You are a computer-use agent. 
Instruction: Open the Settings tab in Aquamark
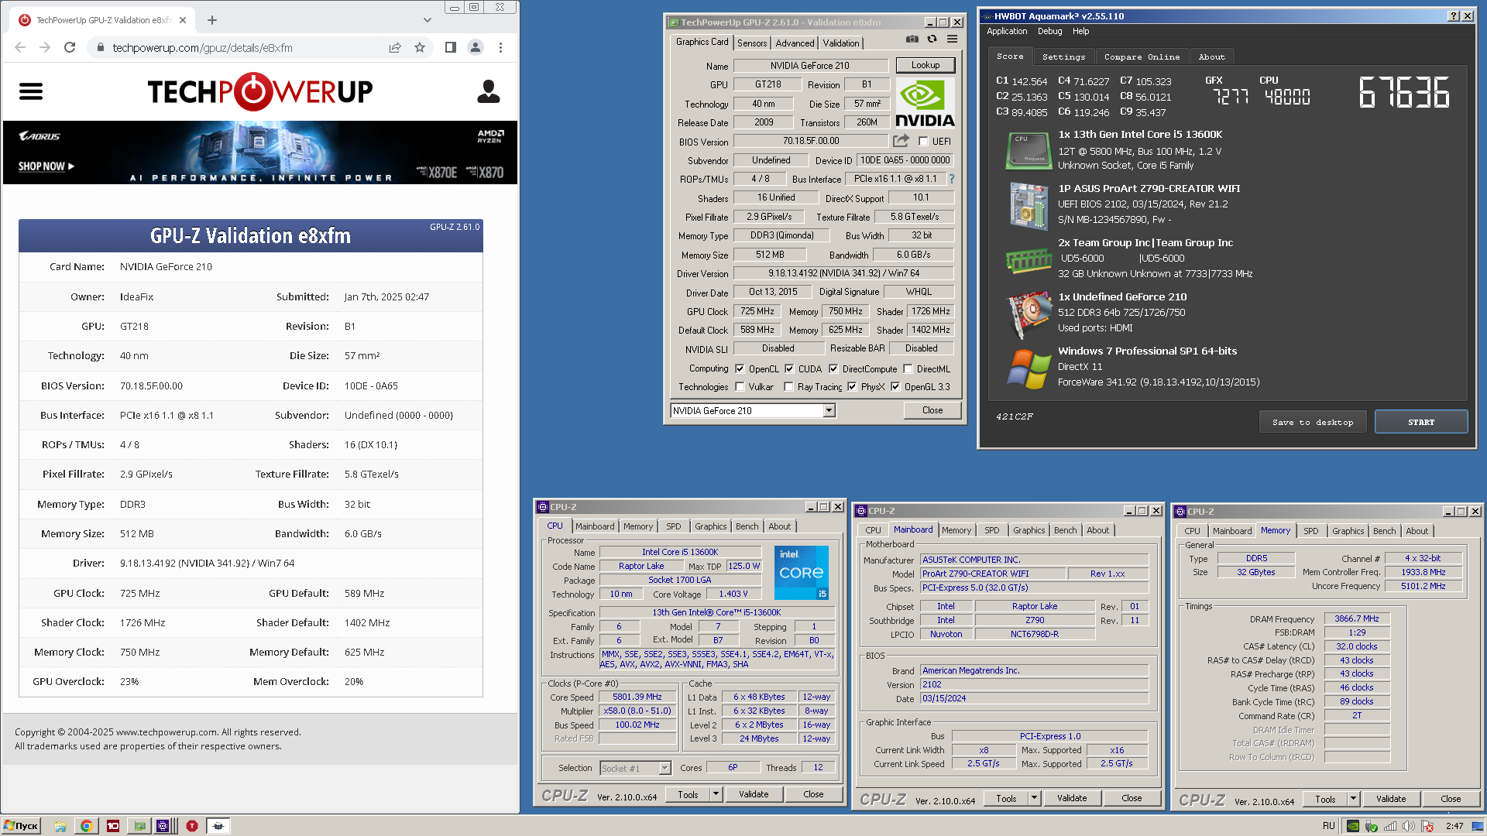tap(1063, 57)
